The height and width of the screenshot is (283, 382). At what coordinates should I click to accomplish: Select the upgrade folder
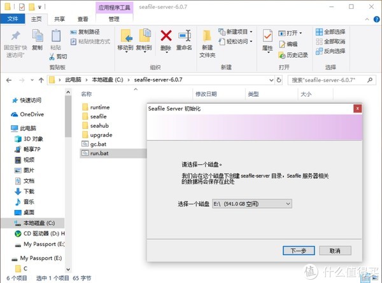pyautogui.click(x=97, y=135)
